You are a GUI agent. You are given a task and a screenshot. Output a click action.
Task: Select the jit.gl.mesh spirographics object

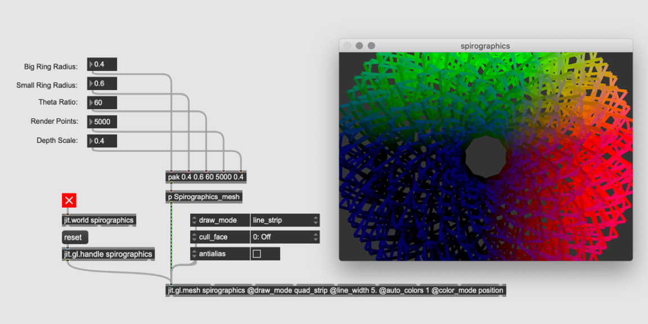coord(336,290)
